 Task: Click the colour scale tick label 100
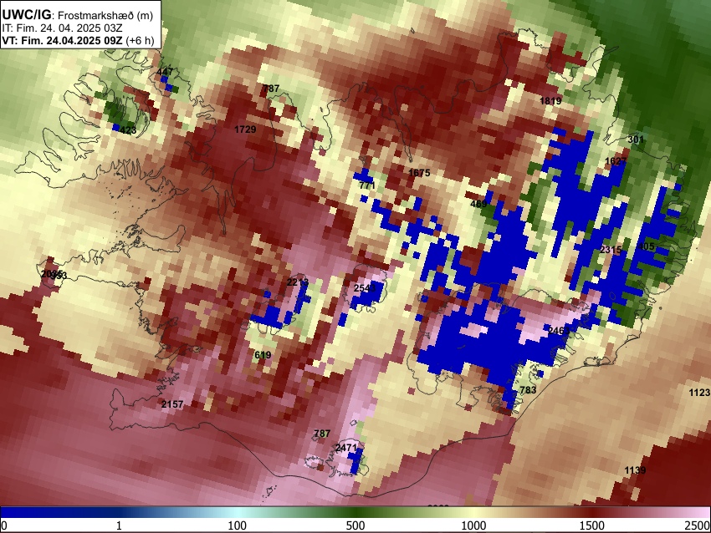238,525
